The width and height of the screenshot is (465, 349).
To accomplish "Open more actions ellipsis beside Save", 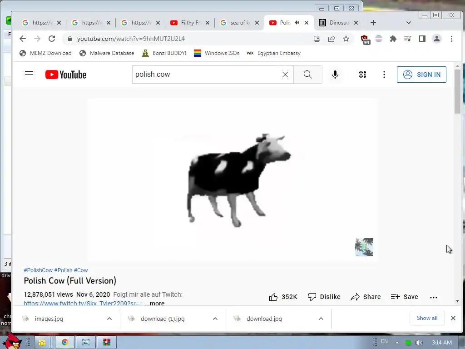I will [x=433, y=297].
